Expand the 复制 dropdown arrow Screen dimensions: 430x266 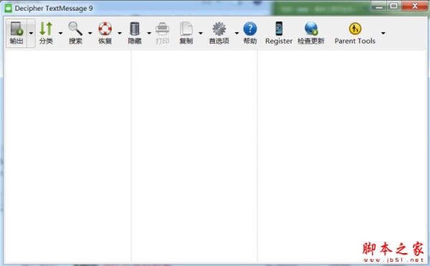[x=201, y=33]
